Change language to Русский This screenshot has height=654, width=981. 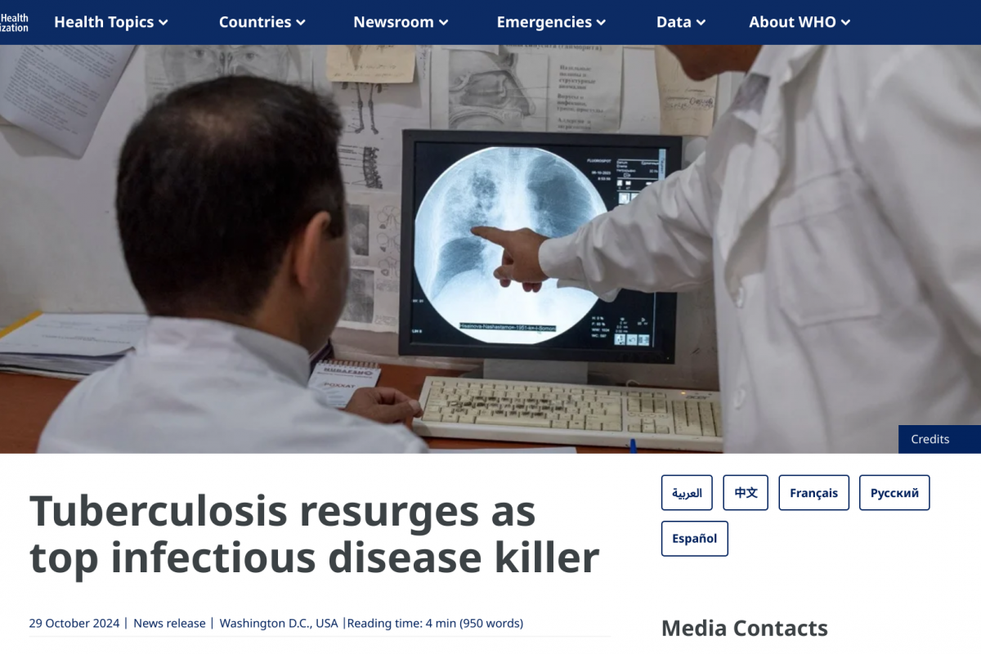pos(894,493)
